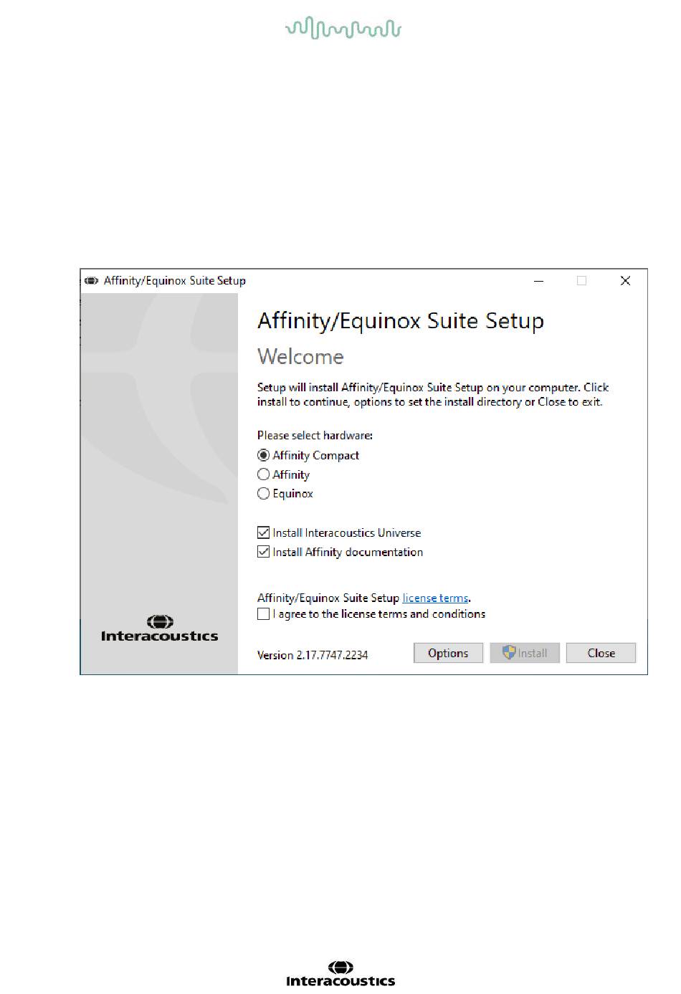Viewport: 681px width, 994px height.
Task: Toggle Install Affinity documentation checkbox
Action: tap(263, 552)
